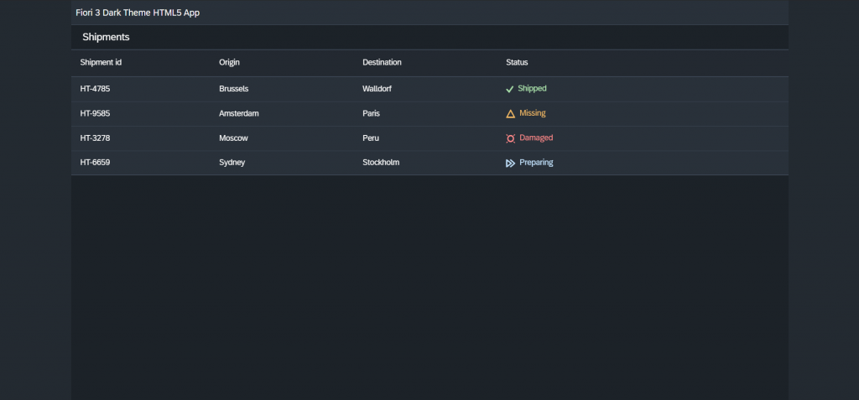Viewport: 859px width, 400px height.
Task: Click the Fiori 3 Dark Theme app title
Action: 138,13
